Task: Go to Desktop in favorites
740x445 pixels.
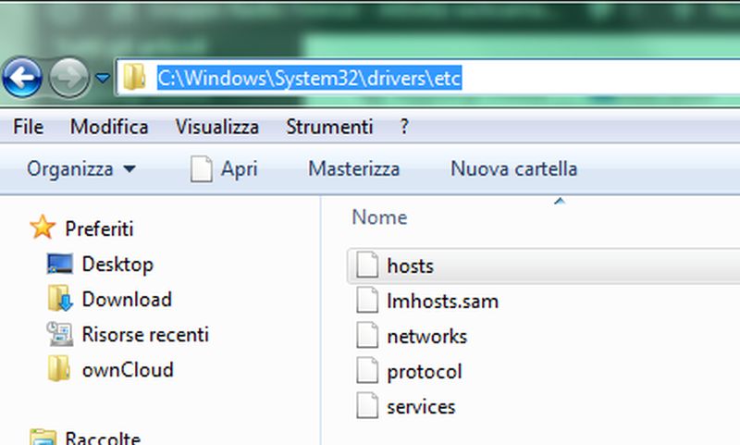Action: coord(117,265)
